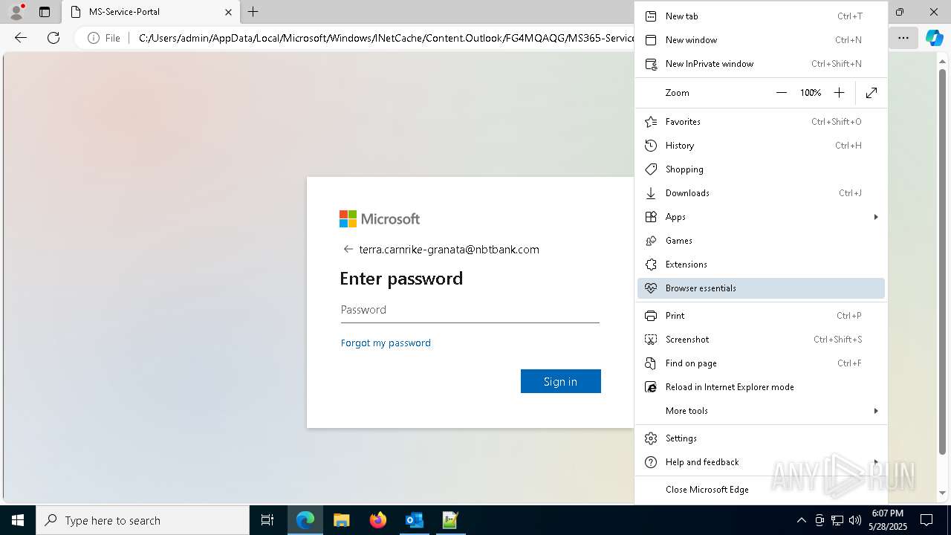Open the profile icon in title bar
This screenshot has height=535, width=951.
click(x=16, y=12)
